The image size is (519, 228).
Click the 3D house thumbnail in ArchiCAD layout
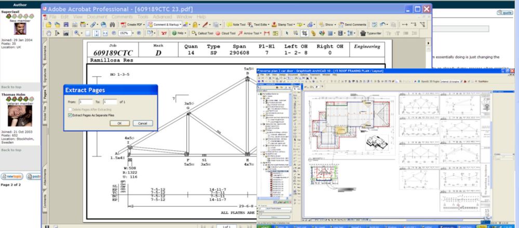[x=377, y=142]
